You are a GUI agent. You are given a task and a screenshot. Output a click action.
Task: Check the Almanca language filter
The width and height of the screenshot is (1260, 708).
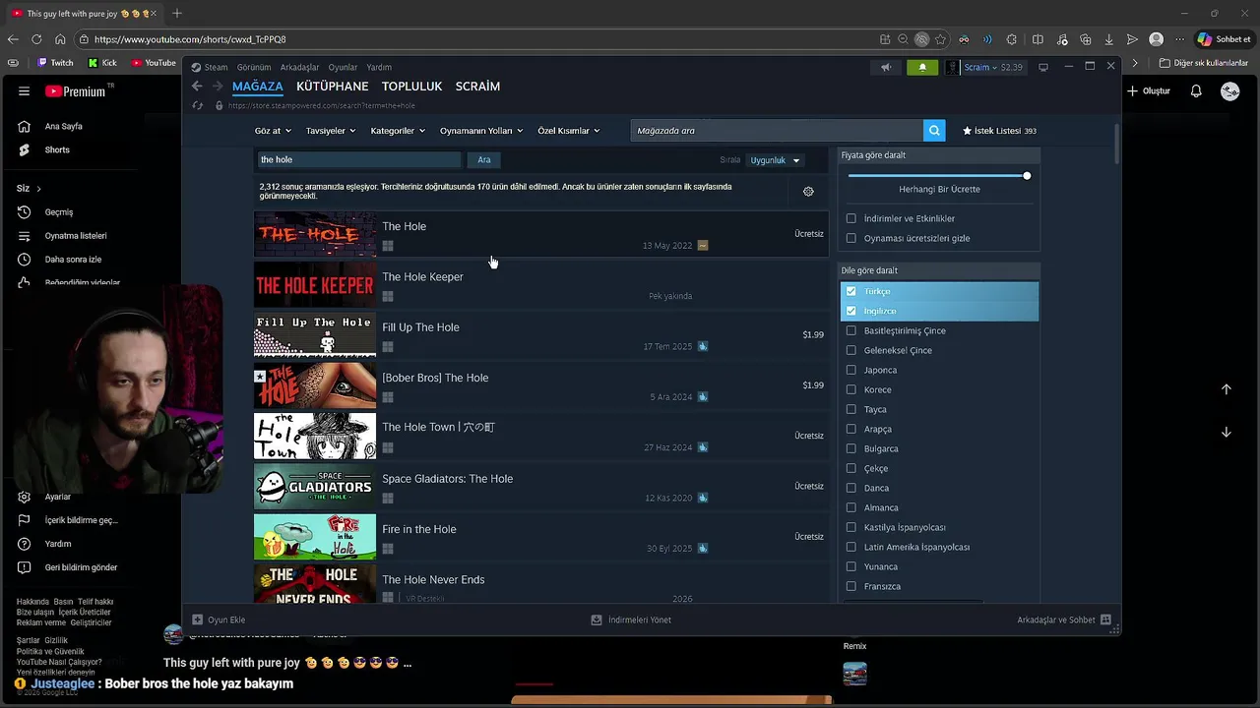point(851,507)
